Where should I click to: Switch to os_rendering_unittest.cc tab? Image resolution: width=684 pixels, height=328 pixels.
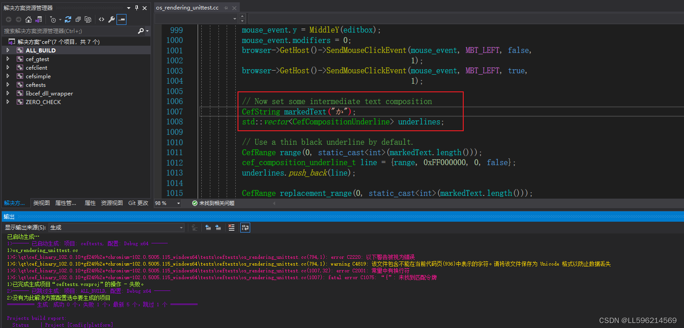187,8
